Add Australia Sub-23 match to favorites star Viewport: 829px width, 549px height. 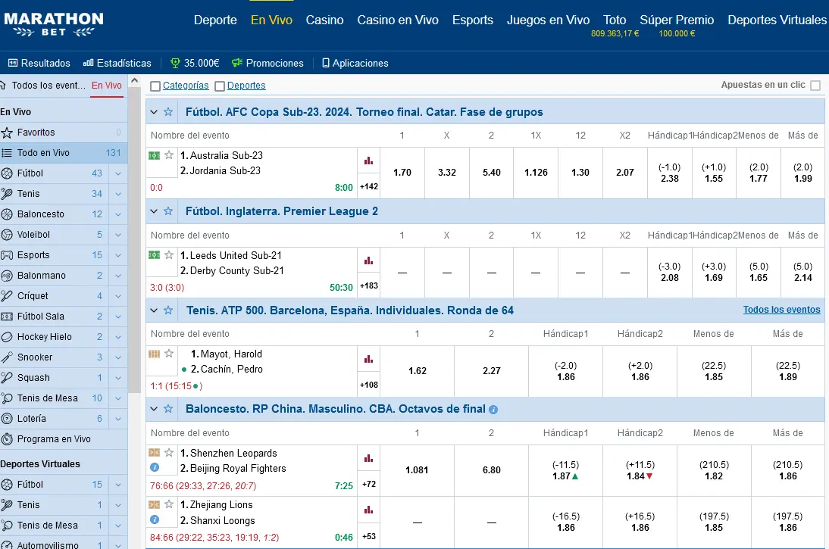169,154
